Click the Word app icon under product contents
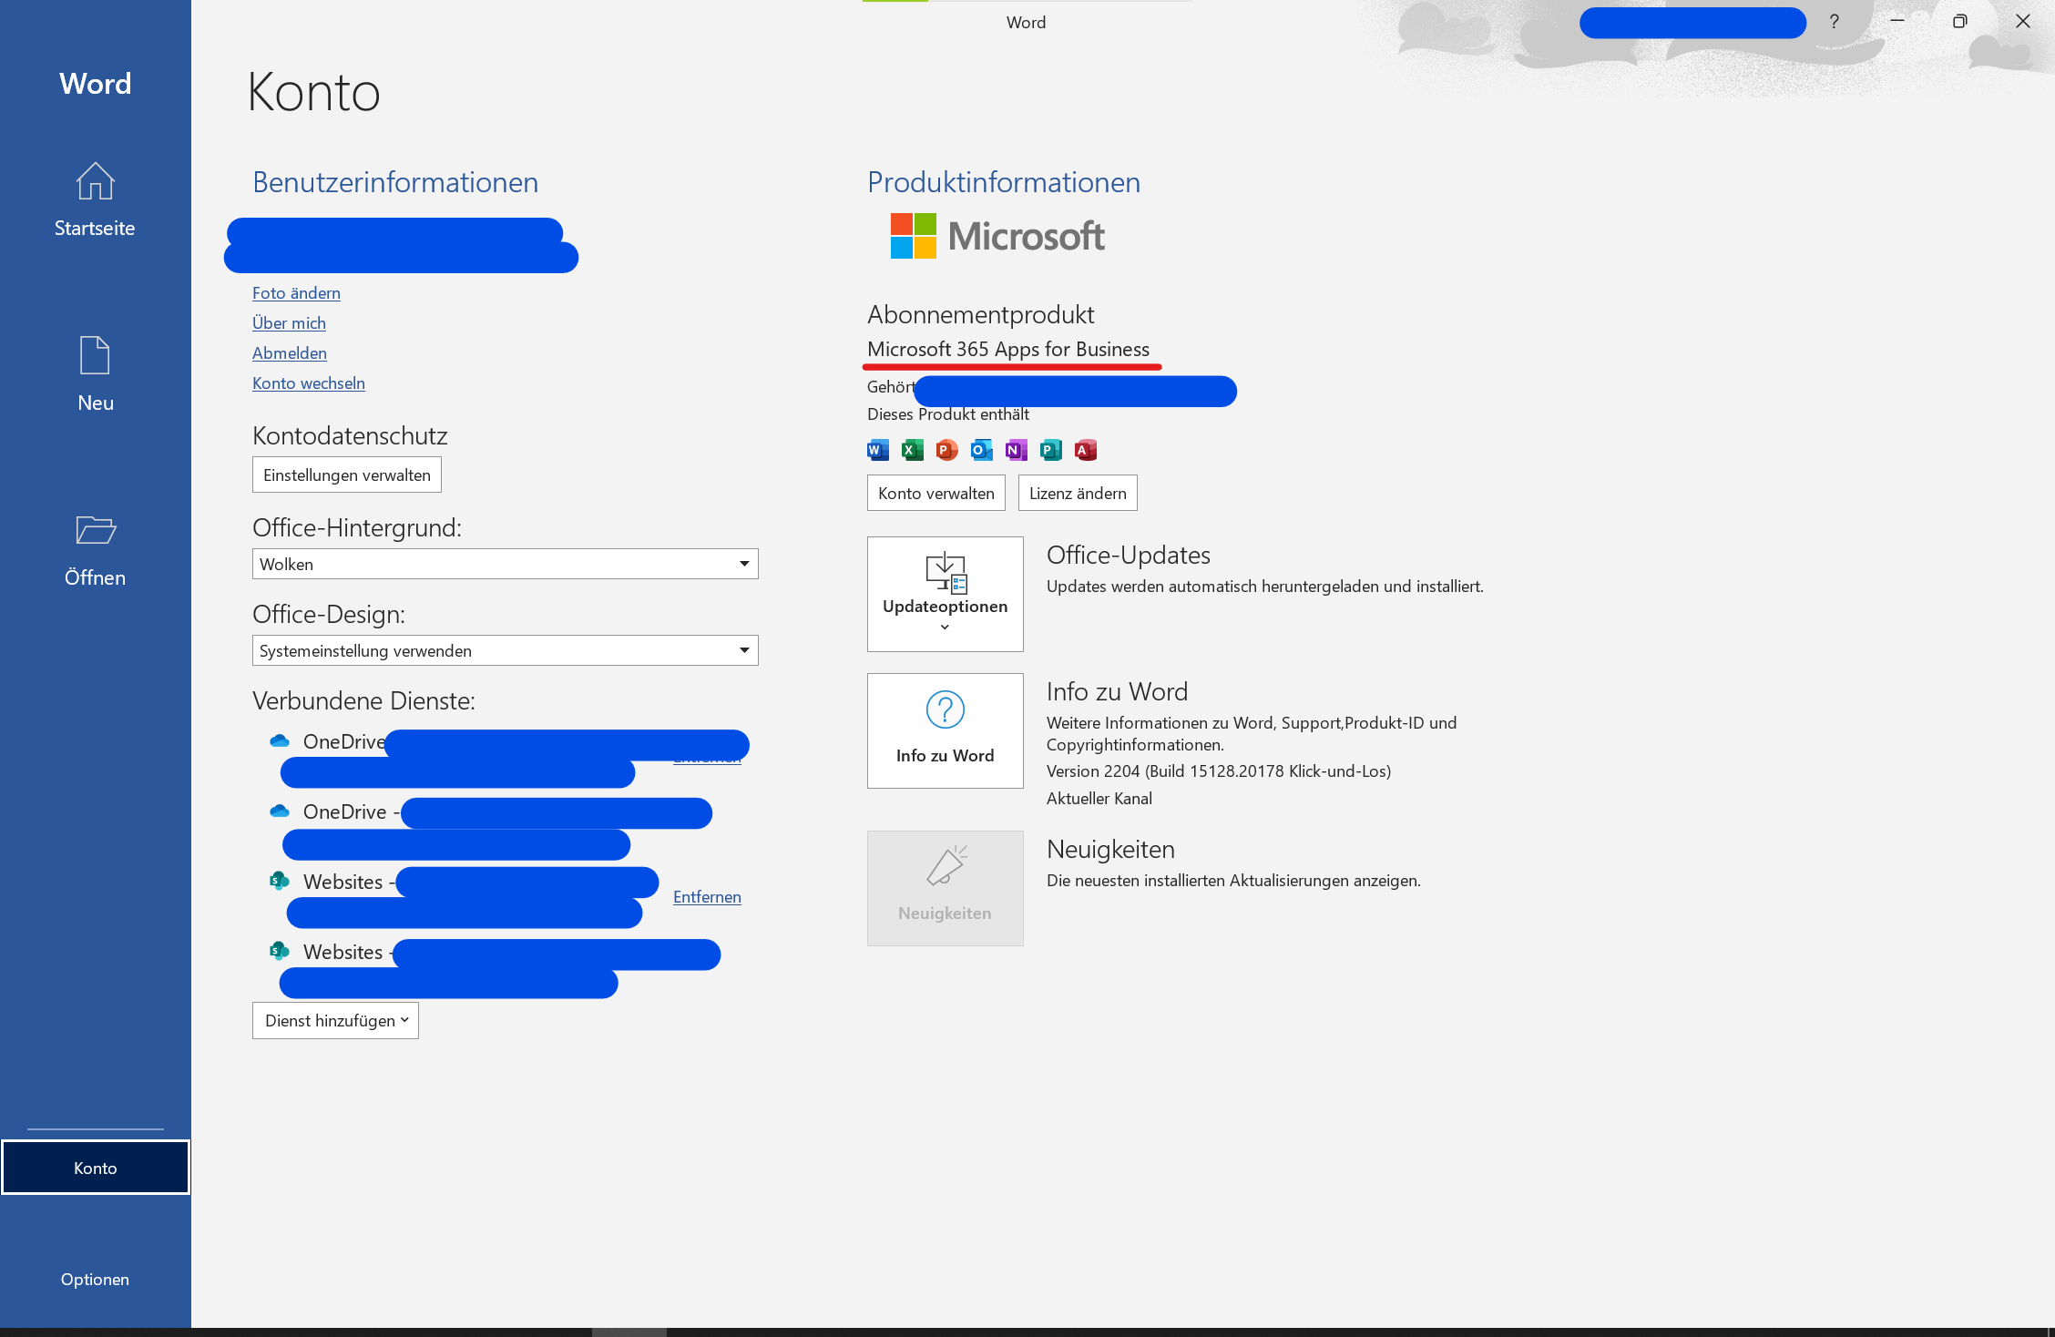 pyautogui.click(x=878, y=450)
